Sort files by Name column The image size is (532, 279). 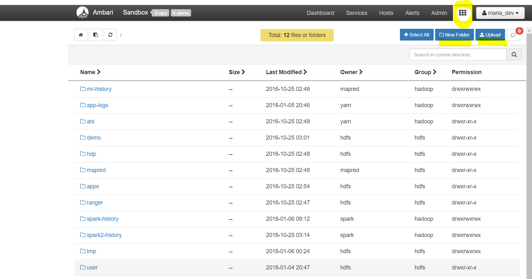pos(90,72)
